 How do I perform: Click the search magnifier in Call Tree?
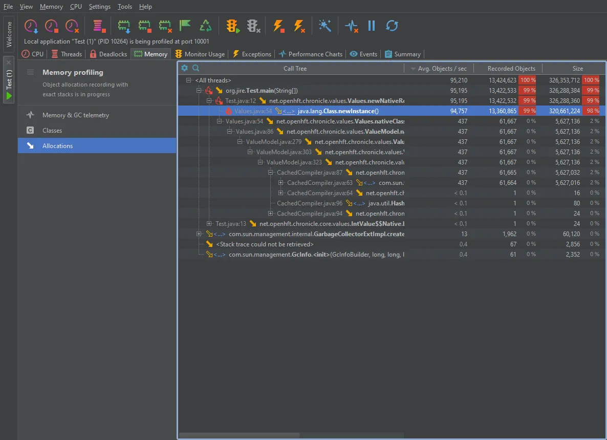pyautogui.click(x=196, y=68)
